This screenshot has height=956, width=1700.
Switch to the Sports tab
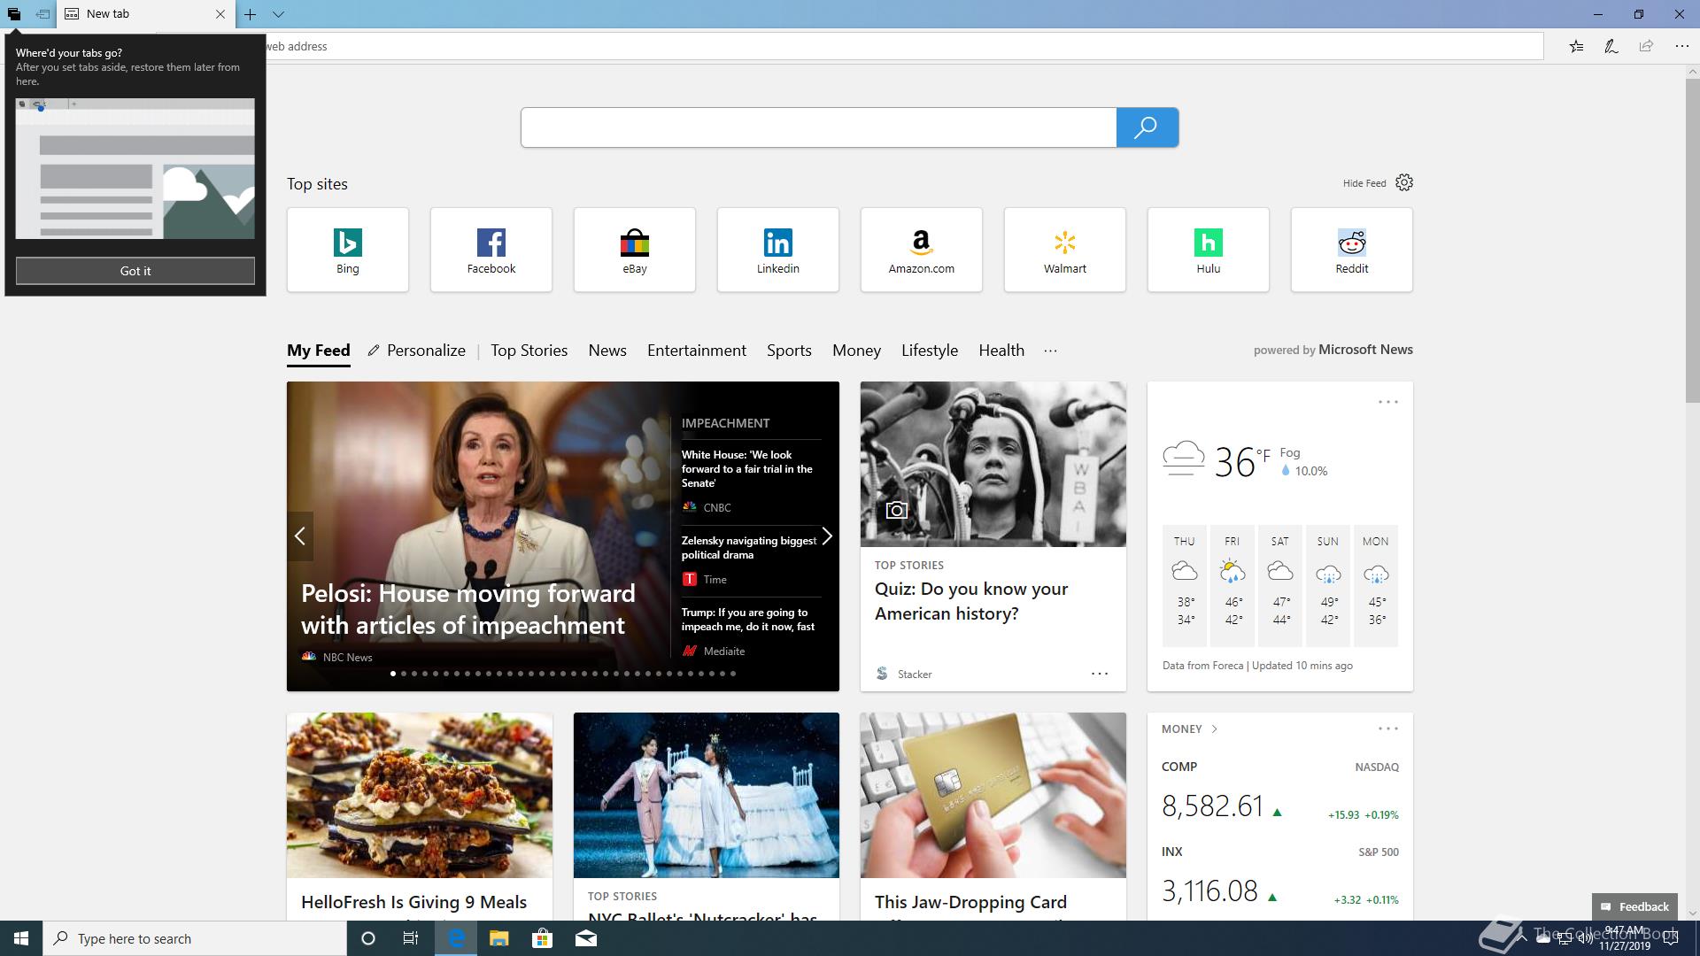(789, 351)
